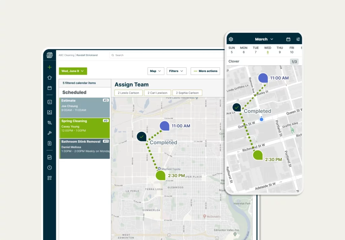Click the Jobber logo in the sidebar
Screen dimensions: 345x240
[50, 55]
